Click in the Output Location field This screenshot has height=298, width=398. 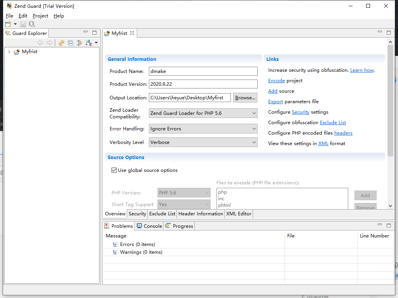190,97
